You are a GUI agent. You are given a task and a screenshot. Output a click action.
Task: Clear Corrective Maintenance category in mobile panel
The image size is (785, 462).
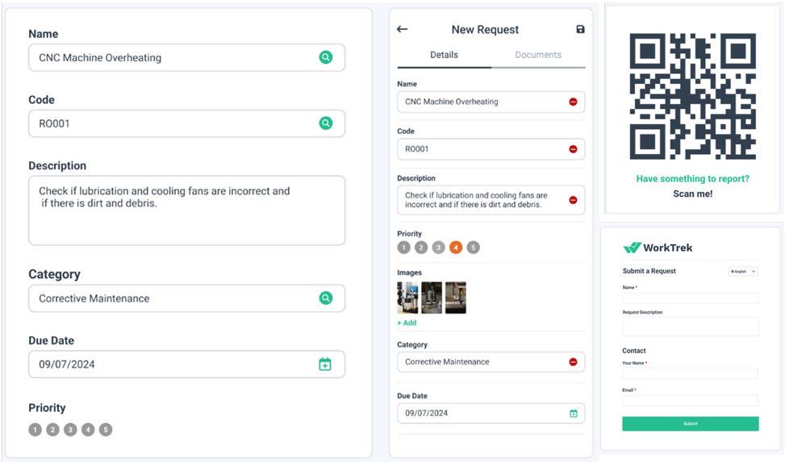click(573, 362)
